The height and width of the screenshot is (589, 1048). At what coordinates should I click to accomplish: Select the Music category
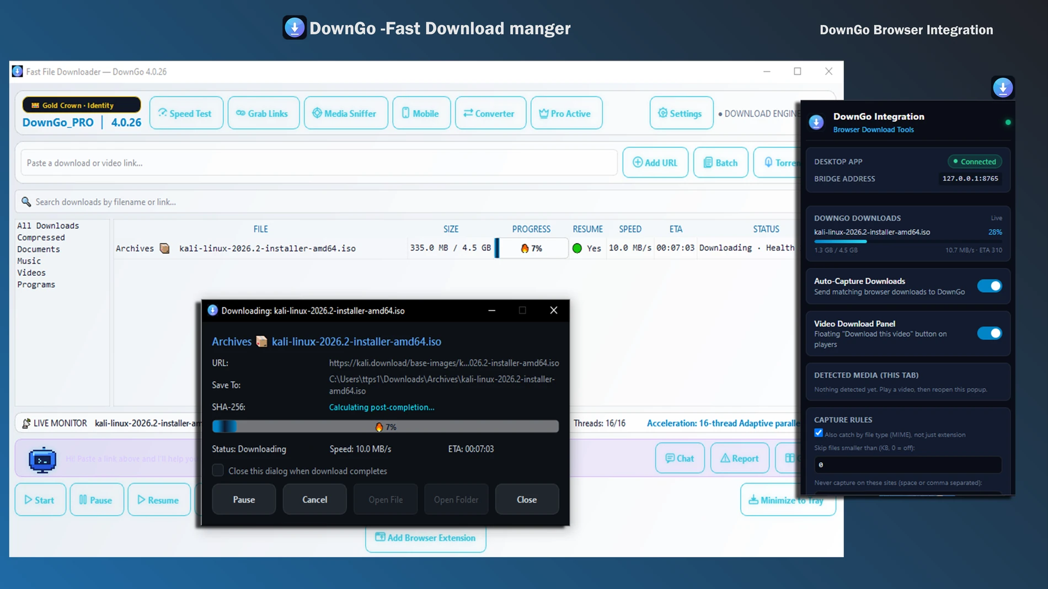pos(29,261)
